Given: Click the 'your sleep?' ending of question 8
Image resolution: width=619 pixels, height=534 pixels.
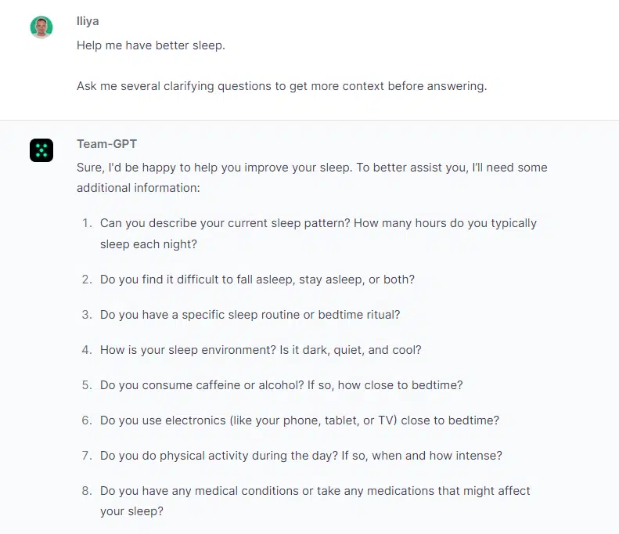Looking at the screenshot, I should click(131, 511).
